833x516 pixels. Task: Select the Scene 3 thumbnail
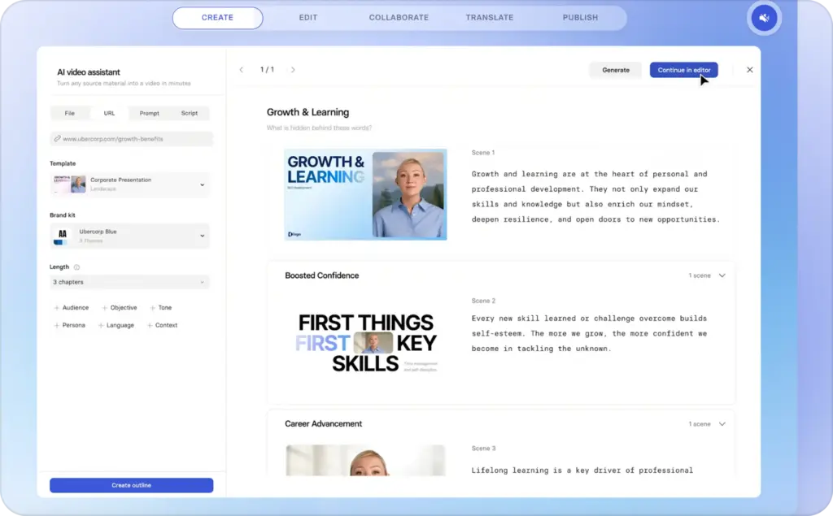click(365, 460)
